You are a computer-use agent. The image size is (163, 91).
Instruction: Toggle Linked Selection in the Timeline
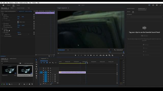coord(47,63)
